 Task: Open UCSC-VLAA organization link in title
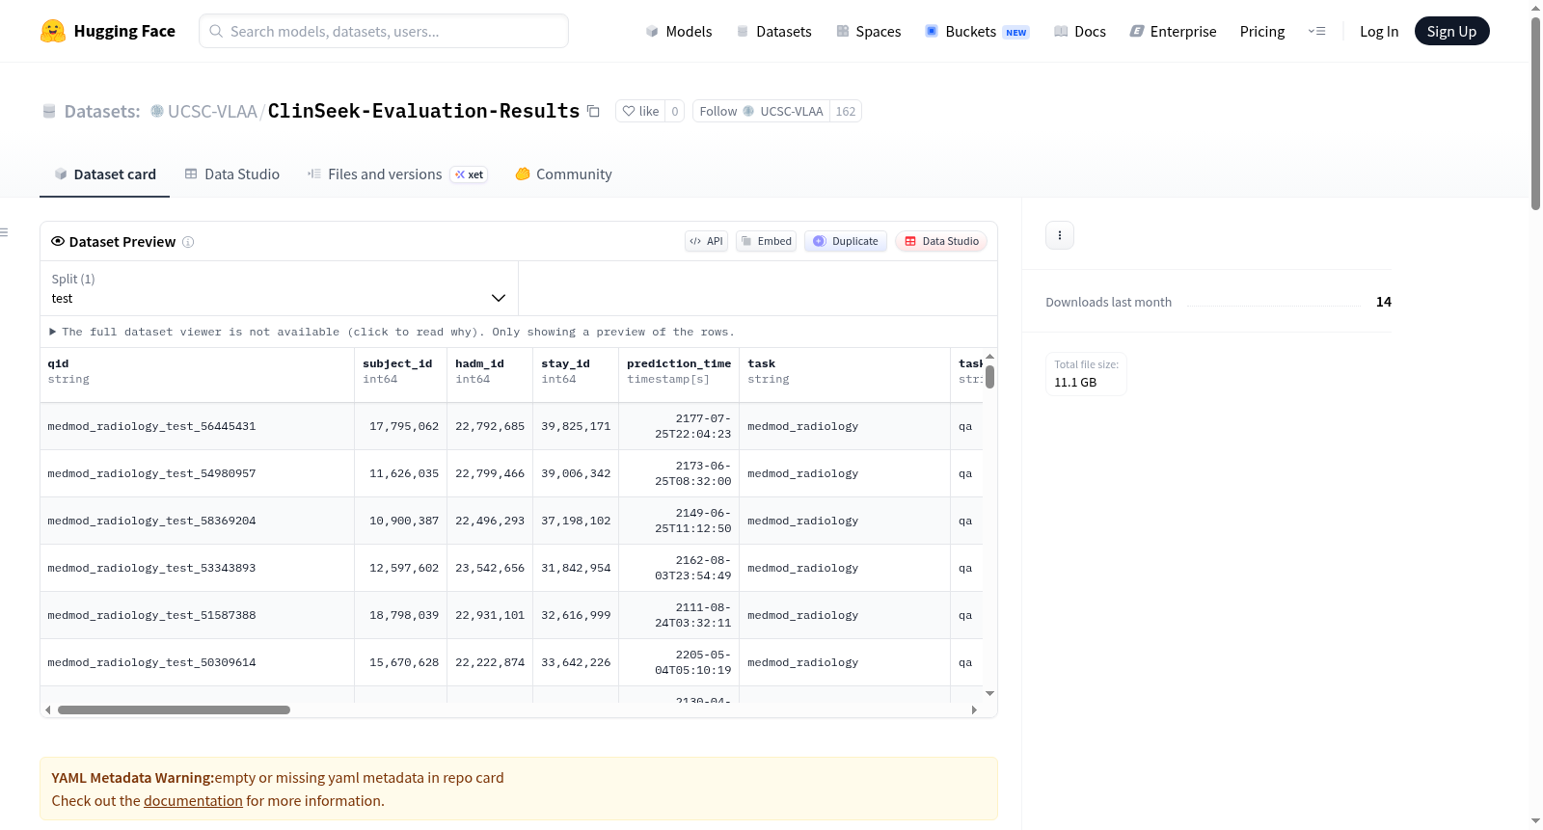pos(212,111)
